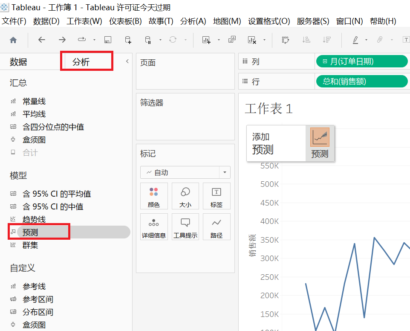410x331 pixels.
Task: Click the group members paperclip icon
Action: pyautogui.click(x=380, y=40)
